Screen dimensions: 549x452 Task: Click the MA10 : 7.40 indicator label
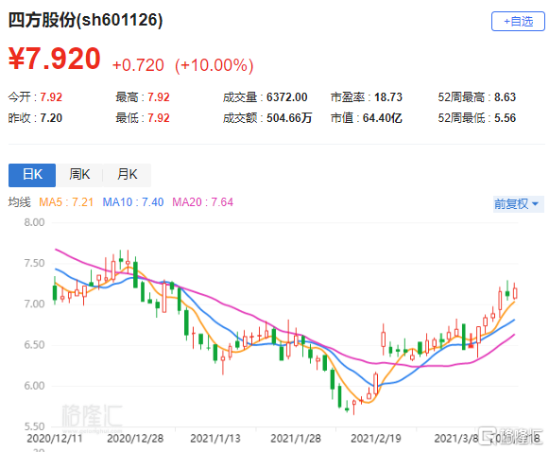[x=133, y=202]
